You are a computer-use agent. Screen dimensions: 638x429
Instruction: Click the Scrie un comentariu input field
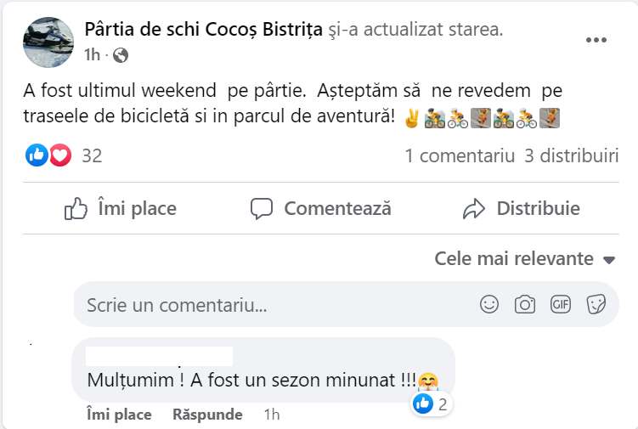(272, 304)
